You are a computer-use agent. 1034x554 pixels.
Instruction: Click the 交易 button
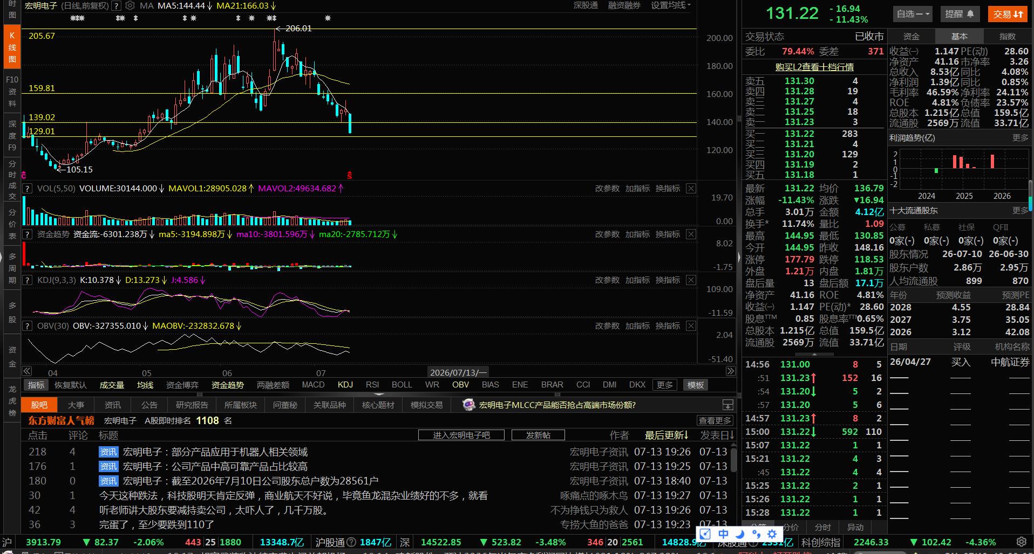[x=1008, y=14]
